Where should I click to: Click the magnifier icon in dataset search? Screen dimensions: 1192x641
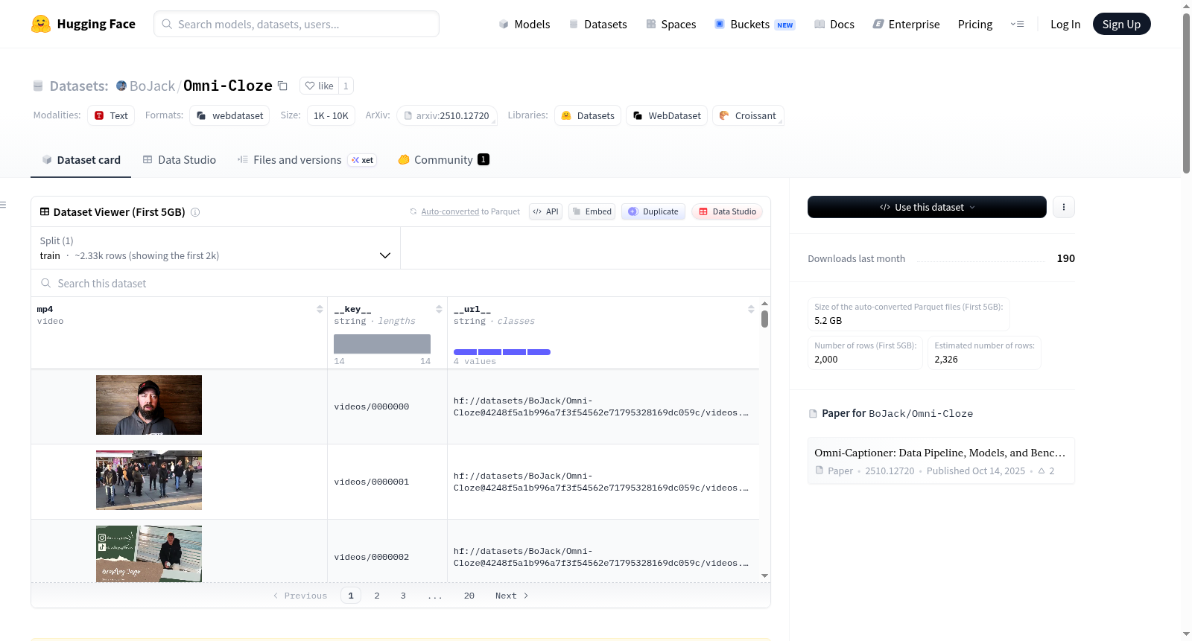pyautogui.click(x=46, y=284)
